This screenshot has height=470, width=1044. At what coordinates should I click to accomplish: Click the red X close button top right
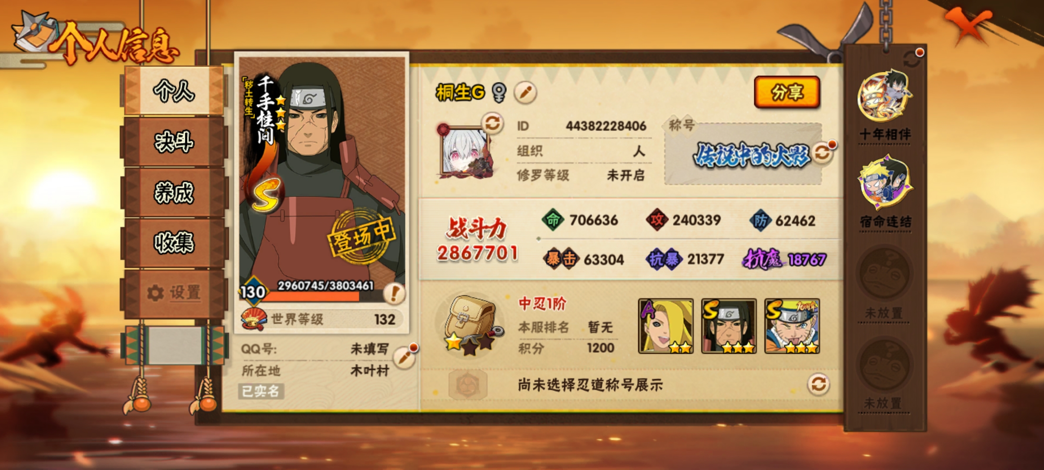click(968, 25)
